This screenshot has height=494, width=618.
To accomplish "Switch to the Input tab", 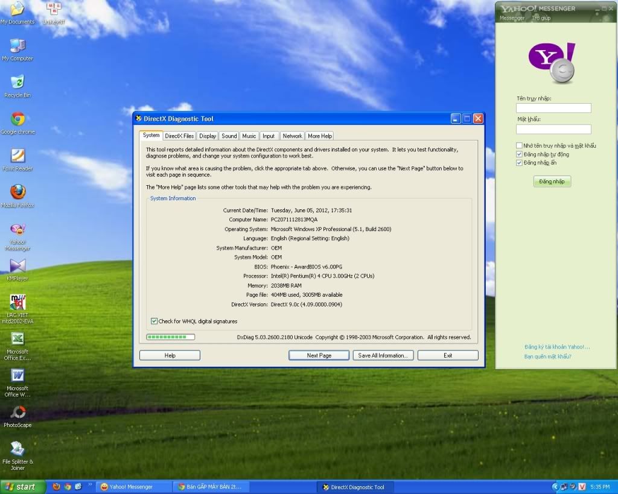I will [269, 136].
